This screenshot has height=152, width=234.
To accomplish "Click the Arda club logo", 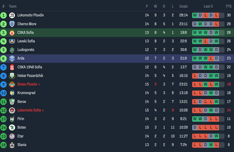I will tap(12, 58).
